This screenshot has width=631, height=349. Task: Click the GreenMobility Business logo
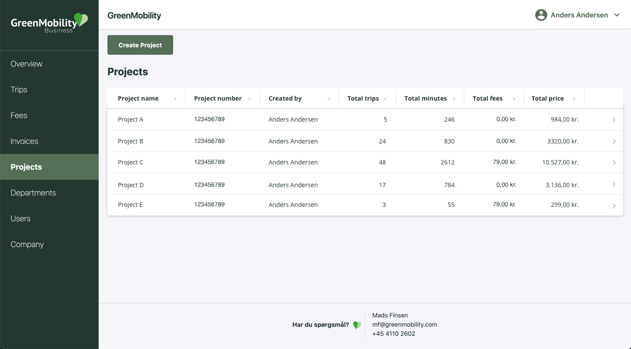point(49,23)
